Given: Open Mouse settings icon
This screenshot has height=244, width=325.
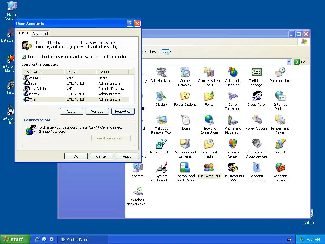Looking at the screenshot, I should [x=185, y=122].
